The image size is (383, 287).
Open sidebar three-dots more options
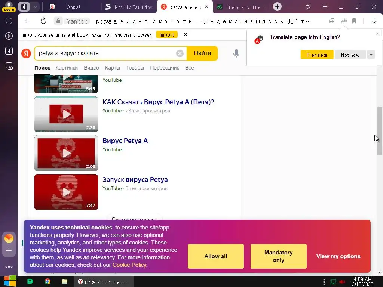pyautogui.click(x=9, y=267)
